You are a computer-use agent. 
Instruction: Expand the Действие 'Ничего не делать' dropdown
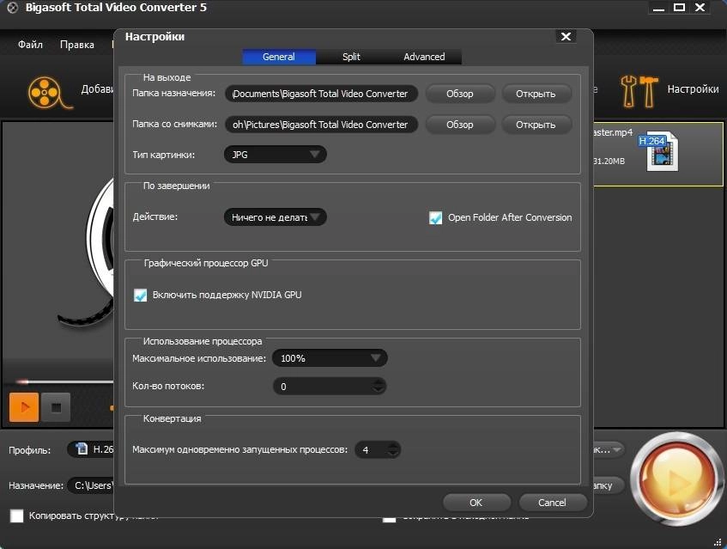[276, 217]
